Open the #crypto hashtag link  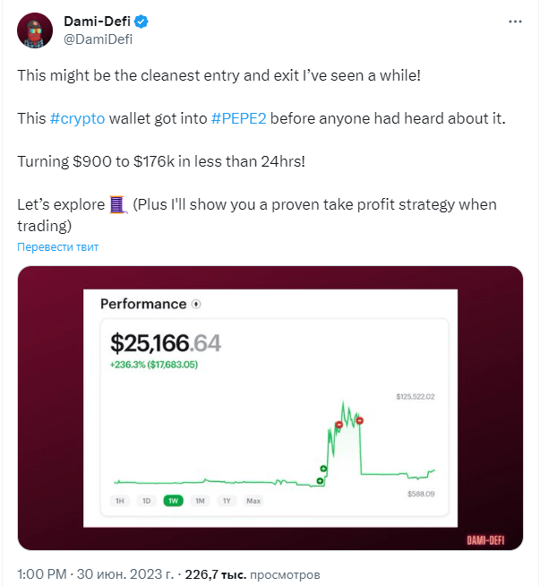point(77,118)
